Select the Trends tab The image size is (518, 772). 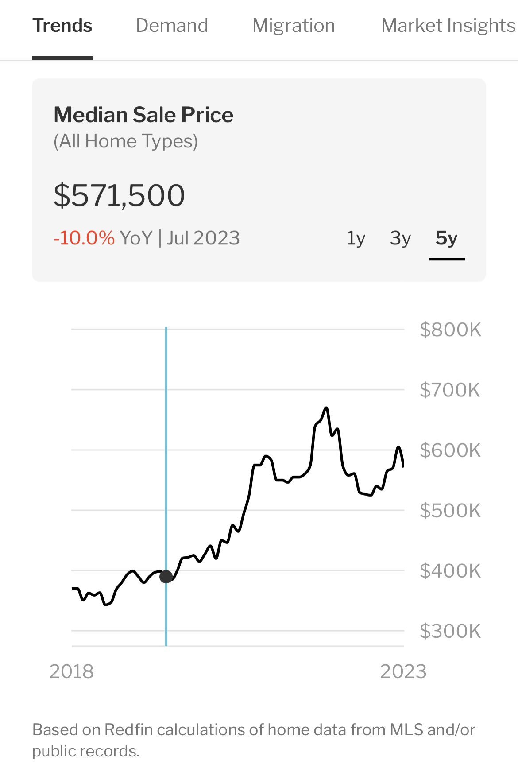click(62, 26)
